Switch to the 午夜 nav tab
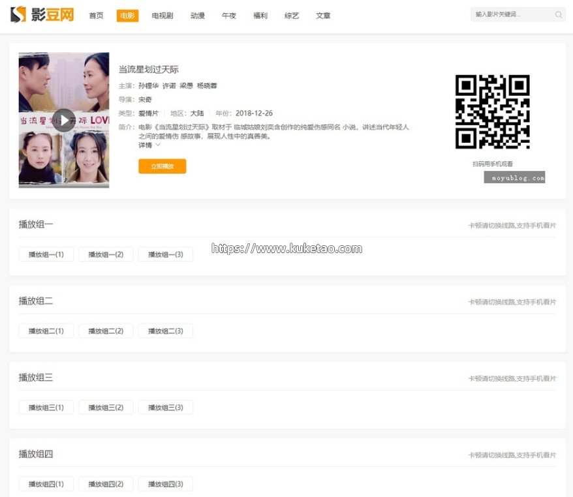Screen dimensions: 573x497 point(229,16)
